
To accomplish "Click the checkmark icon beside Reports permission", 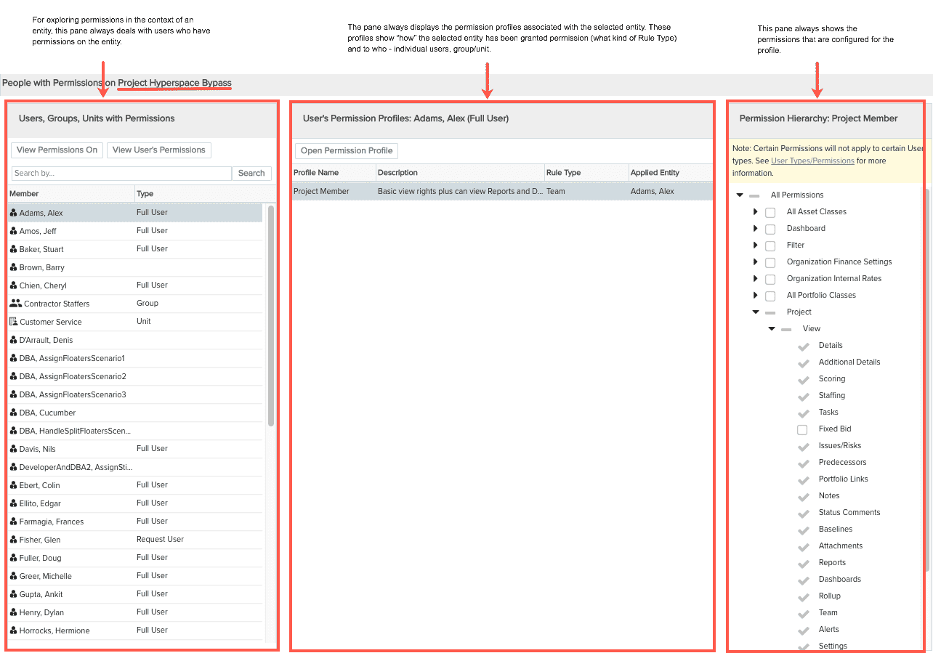I will click(x=804, y=562).
